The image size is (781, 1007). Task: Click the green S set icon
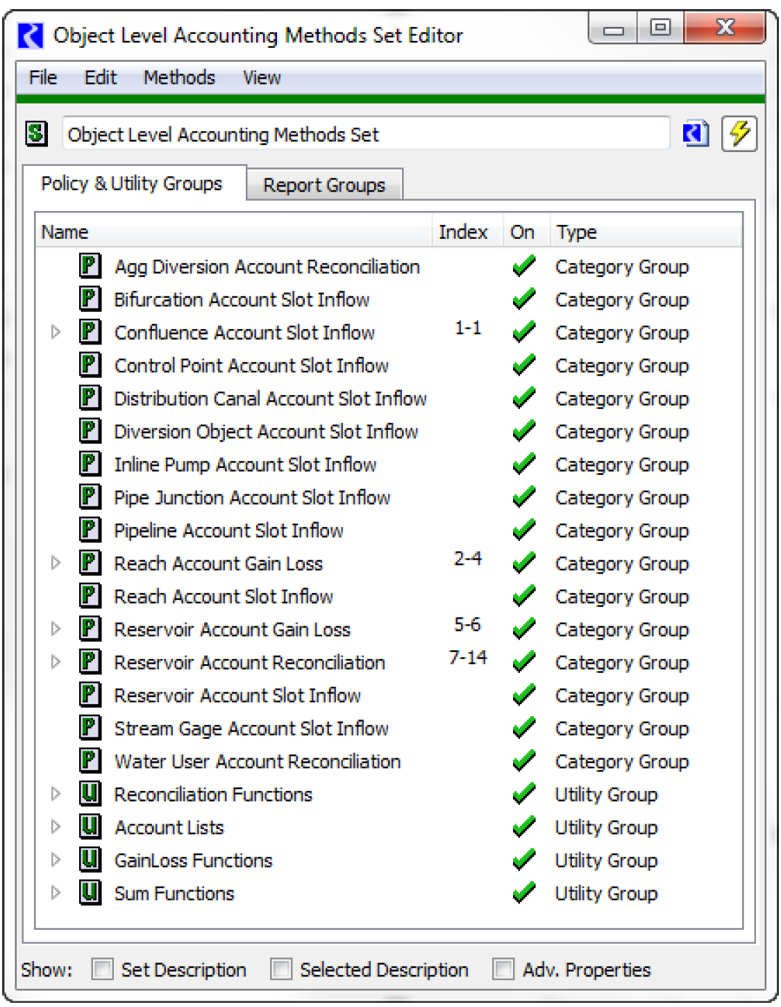(37, 133)
